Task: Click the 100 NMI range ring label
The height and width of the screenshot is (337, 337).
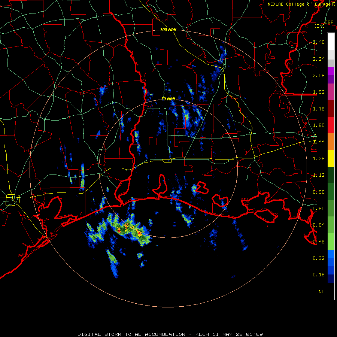Action: tap(168, 30)
